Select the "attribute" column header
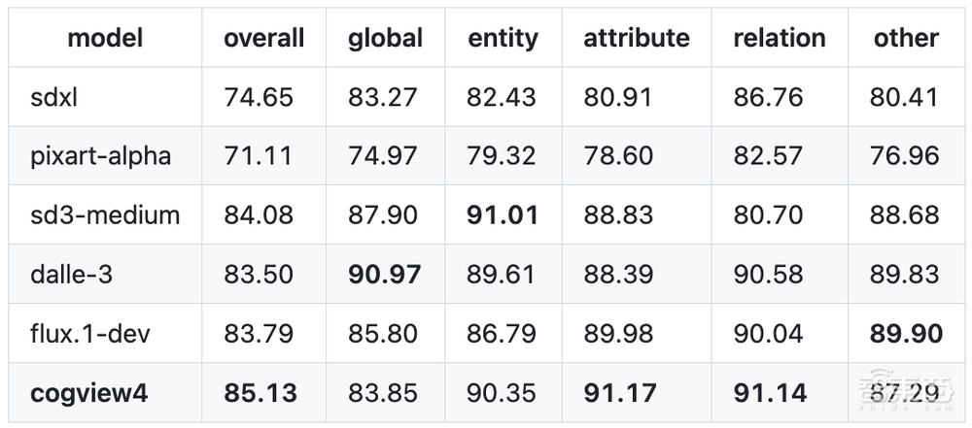The height and width of the screenshot is (428, 972). pyautogui.click(x=637, y=38)
